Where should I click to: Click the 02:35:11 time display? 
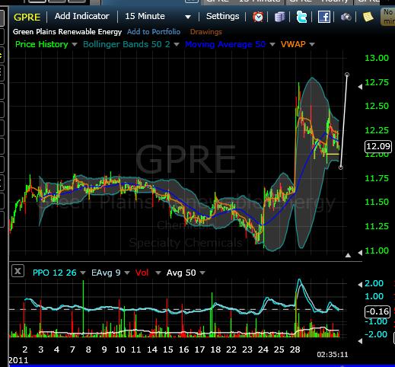[x=333, y=355]
